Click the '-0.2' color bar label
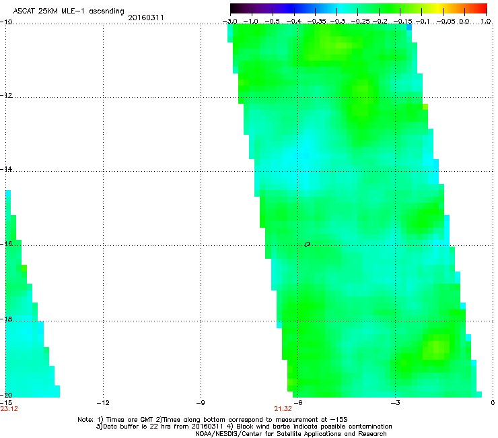Screen dimensions: 498x438 (380, 22)
